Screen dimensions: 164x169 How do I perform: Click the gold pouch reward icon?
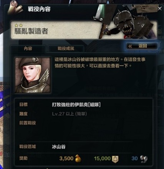78,159
